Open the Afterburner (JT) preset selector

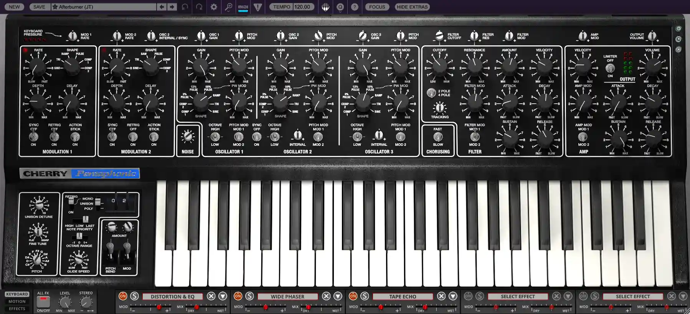tap(104, 7)
